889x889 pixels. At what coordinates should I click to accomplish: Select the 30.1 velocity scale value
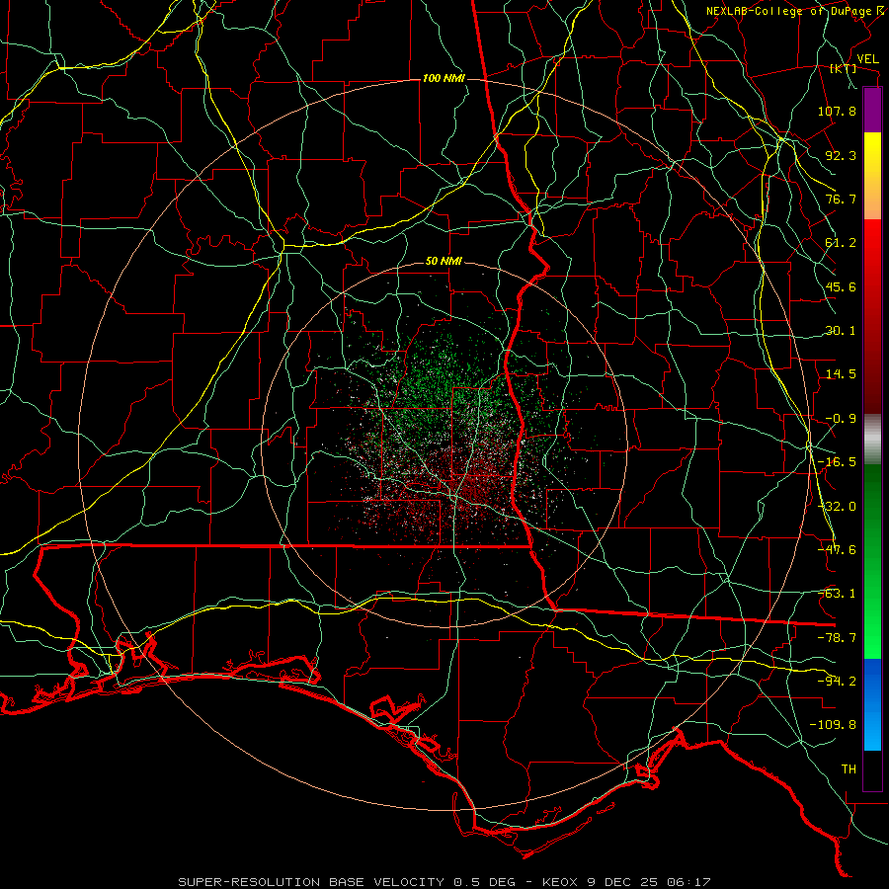pyautogui.click(x=841, y=331)
